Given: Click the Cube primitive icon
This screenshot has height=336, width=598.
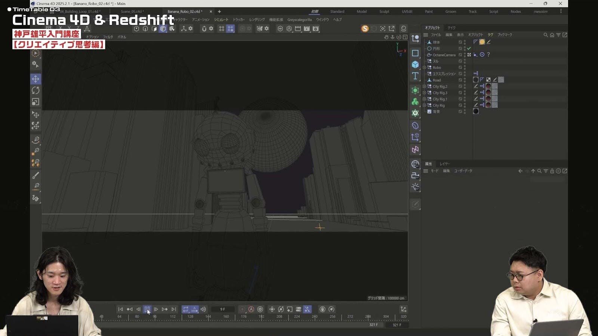Looking at the screenshot, I should [x=415, y=65].
